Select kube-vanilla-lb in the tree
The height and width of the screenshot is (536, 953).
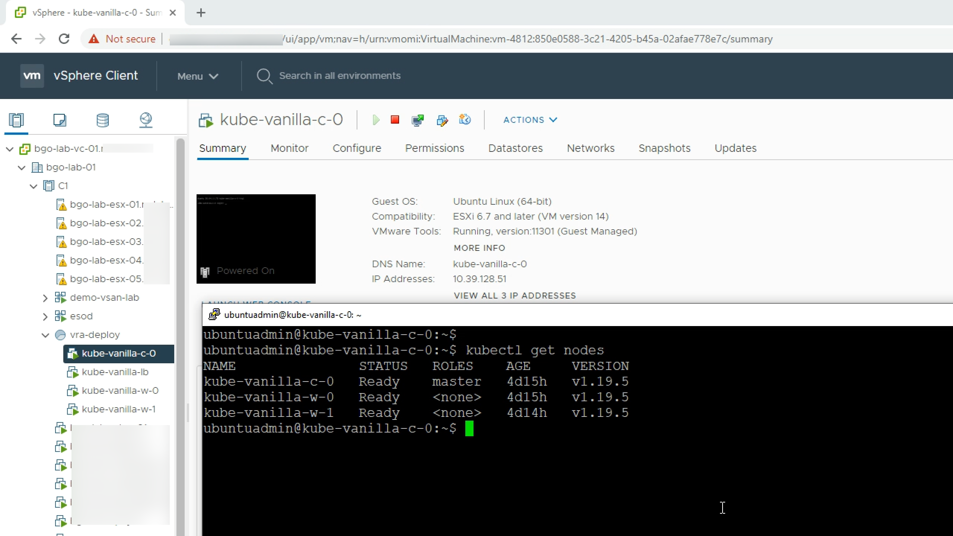115,372
